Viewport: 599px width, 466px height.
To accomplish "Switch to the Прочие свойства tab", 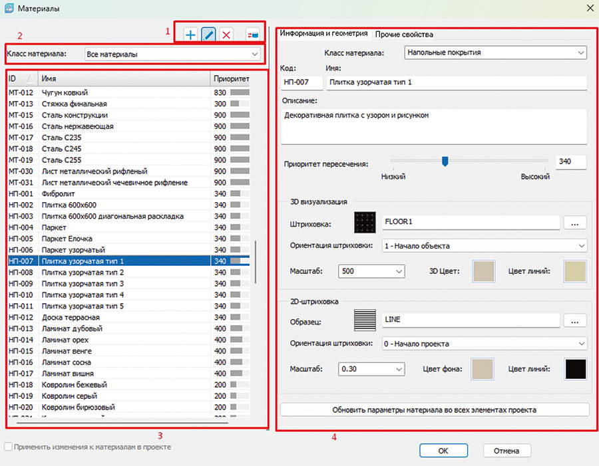I will pos(405,34).
